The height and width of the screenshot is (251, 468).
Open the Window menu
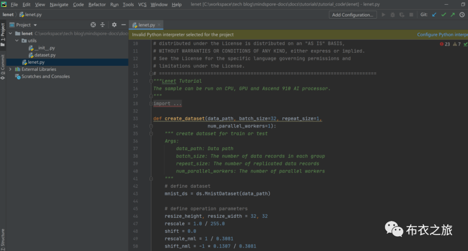click(x=159, y=4)
